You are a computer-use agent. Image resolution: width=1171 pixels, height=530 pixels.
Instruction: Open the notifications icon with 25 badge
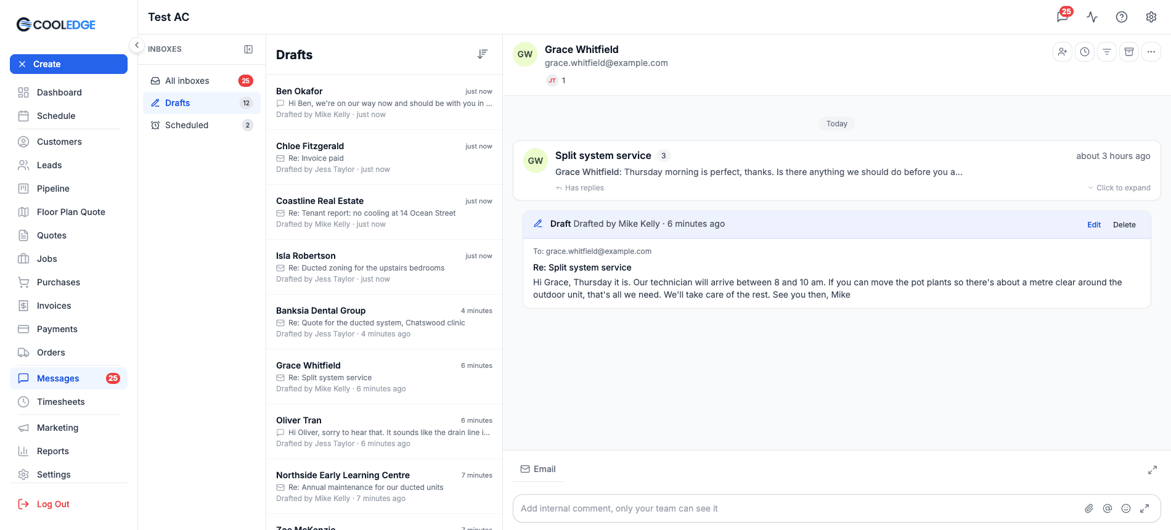(x=1063, y=17)
